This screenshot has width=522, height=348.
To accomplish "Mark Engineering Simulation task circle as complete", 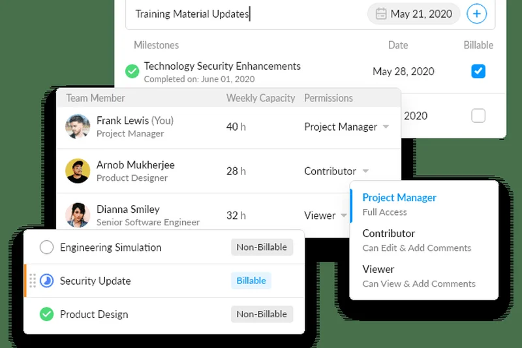I will [46, 247].
